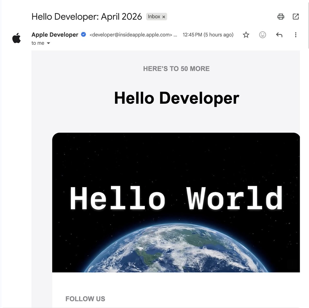Open the email in a new window

coord(295,16)
